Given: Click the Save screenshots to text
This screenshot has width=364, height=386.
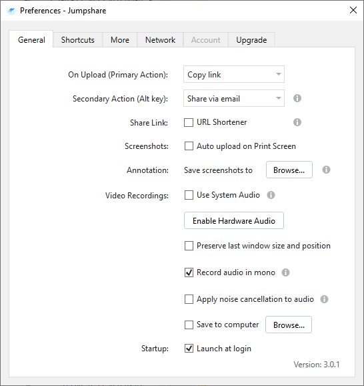Looking at the screenshot, I should click(218, 170).
